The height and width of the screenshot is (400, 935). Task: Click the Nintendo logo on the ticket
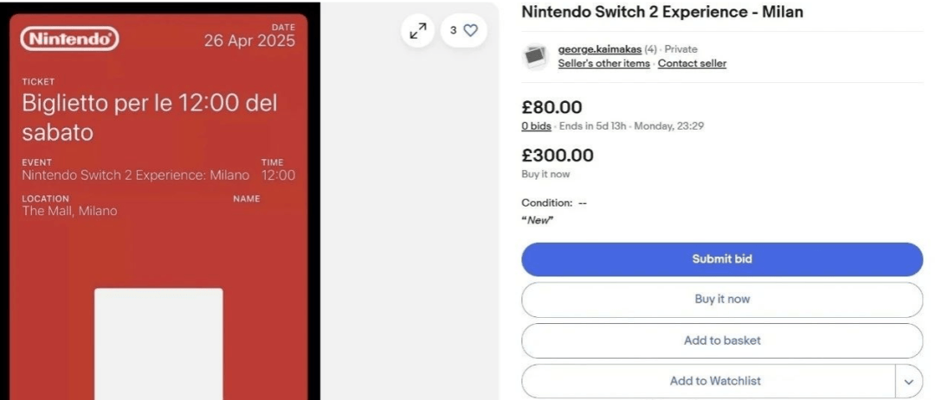[69, 39]
